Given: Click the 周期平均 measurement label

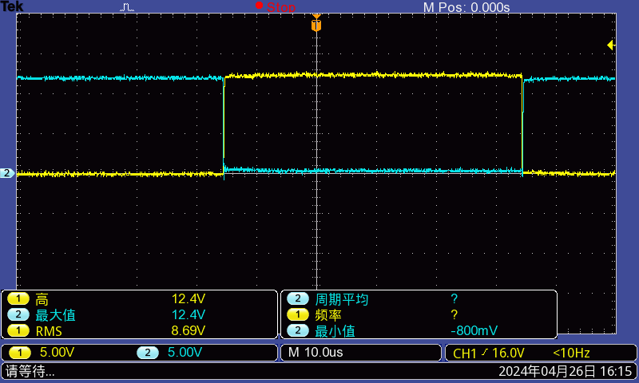Looking at the screenshot, I should pos(342,299).
